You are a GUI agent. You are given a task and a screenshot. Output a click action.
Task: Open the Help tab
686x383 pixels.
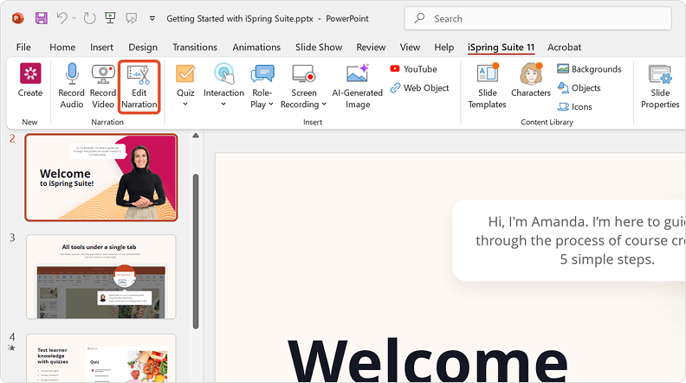coord(444,48)
